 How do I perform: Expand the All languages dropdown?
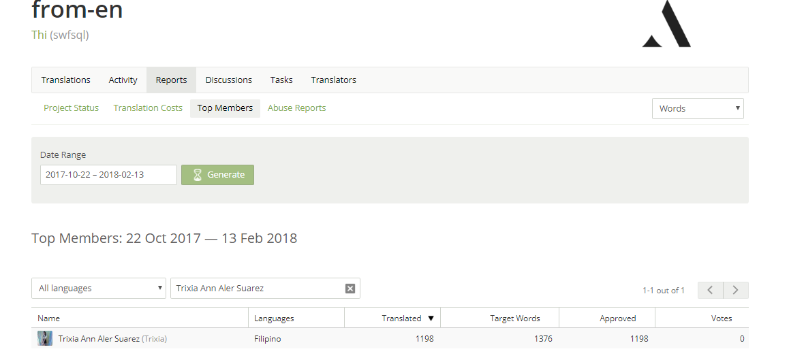coord(99,288)
